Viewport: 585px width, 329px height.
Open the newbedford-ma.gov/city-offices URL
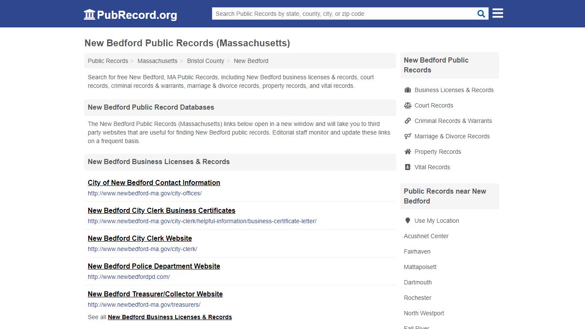pos(145,193)
